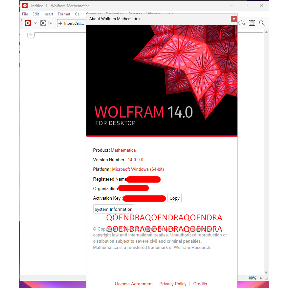Click the Abort evaluation icon in toolbar
The height and width of the screenshot is (288, 288).
(x=43, y=23)
